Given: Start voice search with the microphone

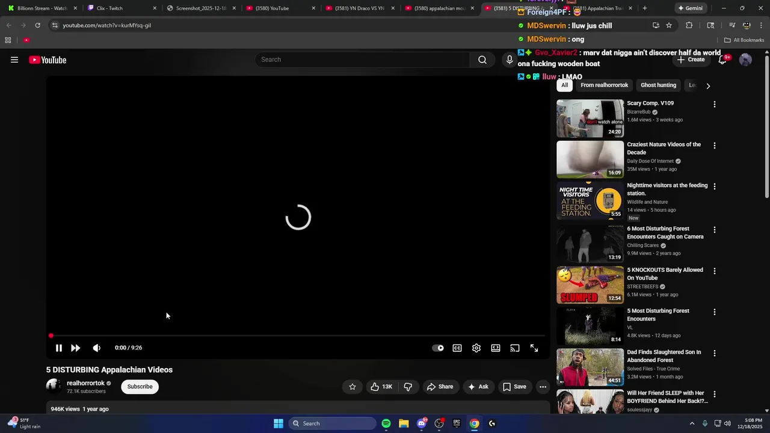Looking at the screenshot, I should click(510, 60).
